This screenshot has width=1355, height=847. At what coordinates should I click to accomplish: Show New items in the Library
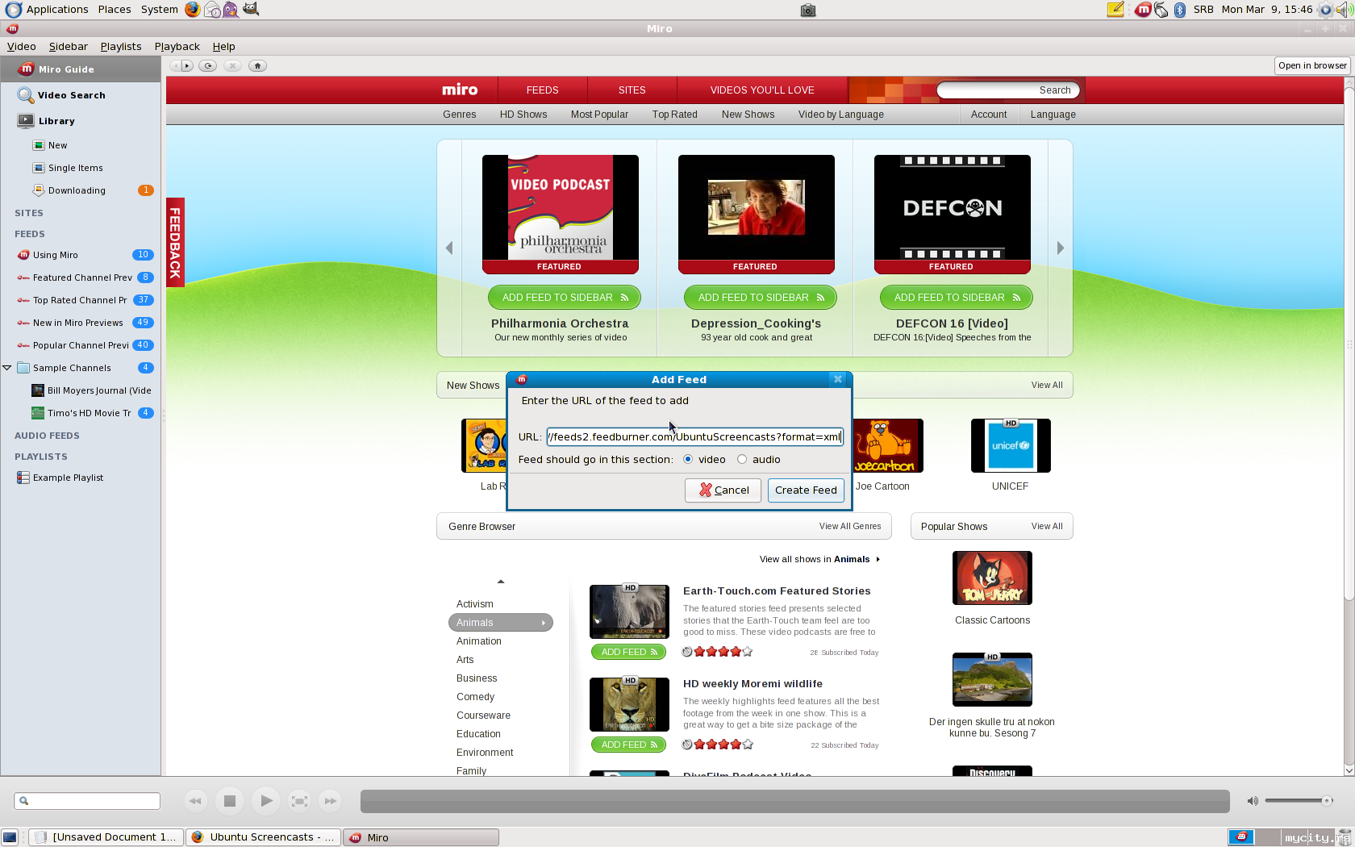(81, 145)
